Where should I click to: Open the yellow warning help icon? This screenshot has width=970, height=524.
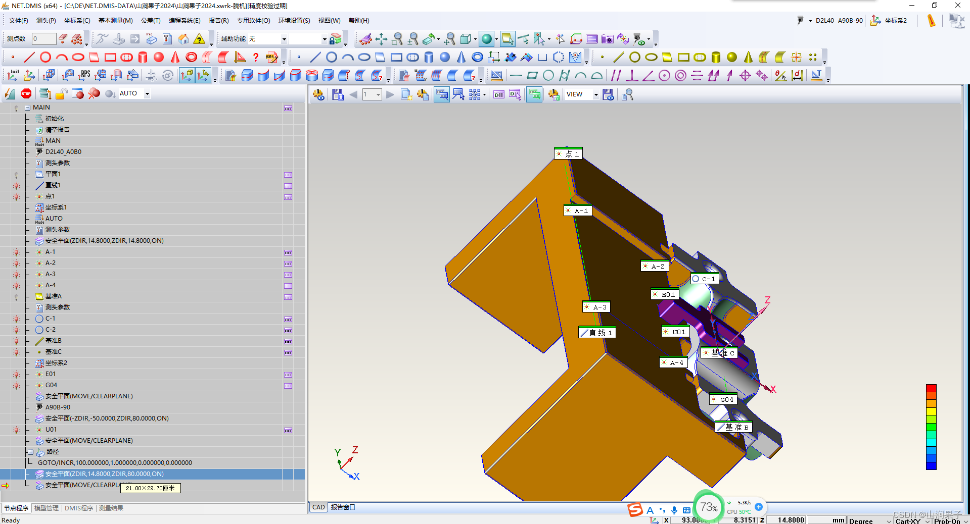(200, 39)
